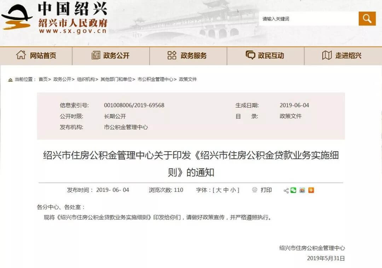Click the map icon beside 走进绍兴
The height and width of the screenshot is (268, 382).
coord(327,55)
